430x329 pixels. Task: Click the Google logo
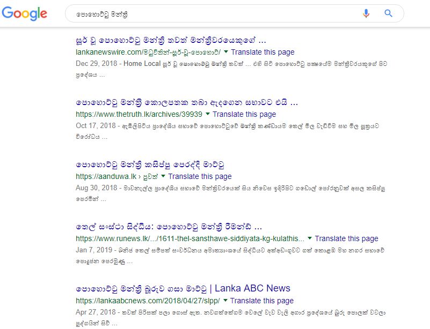[24, 13]
